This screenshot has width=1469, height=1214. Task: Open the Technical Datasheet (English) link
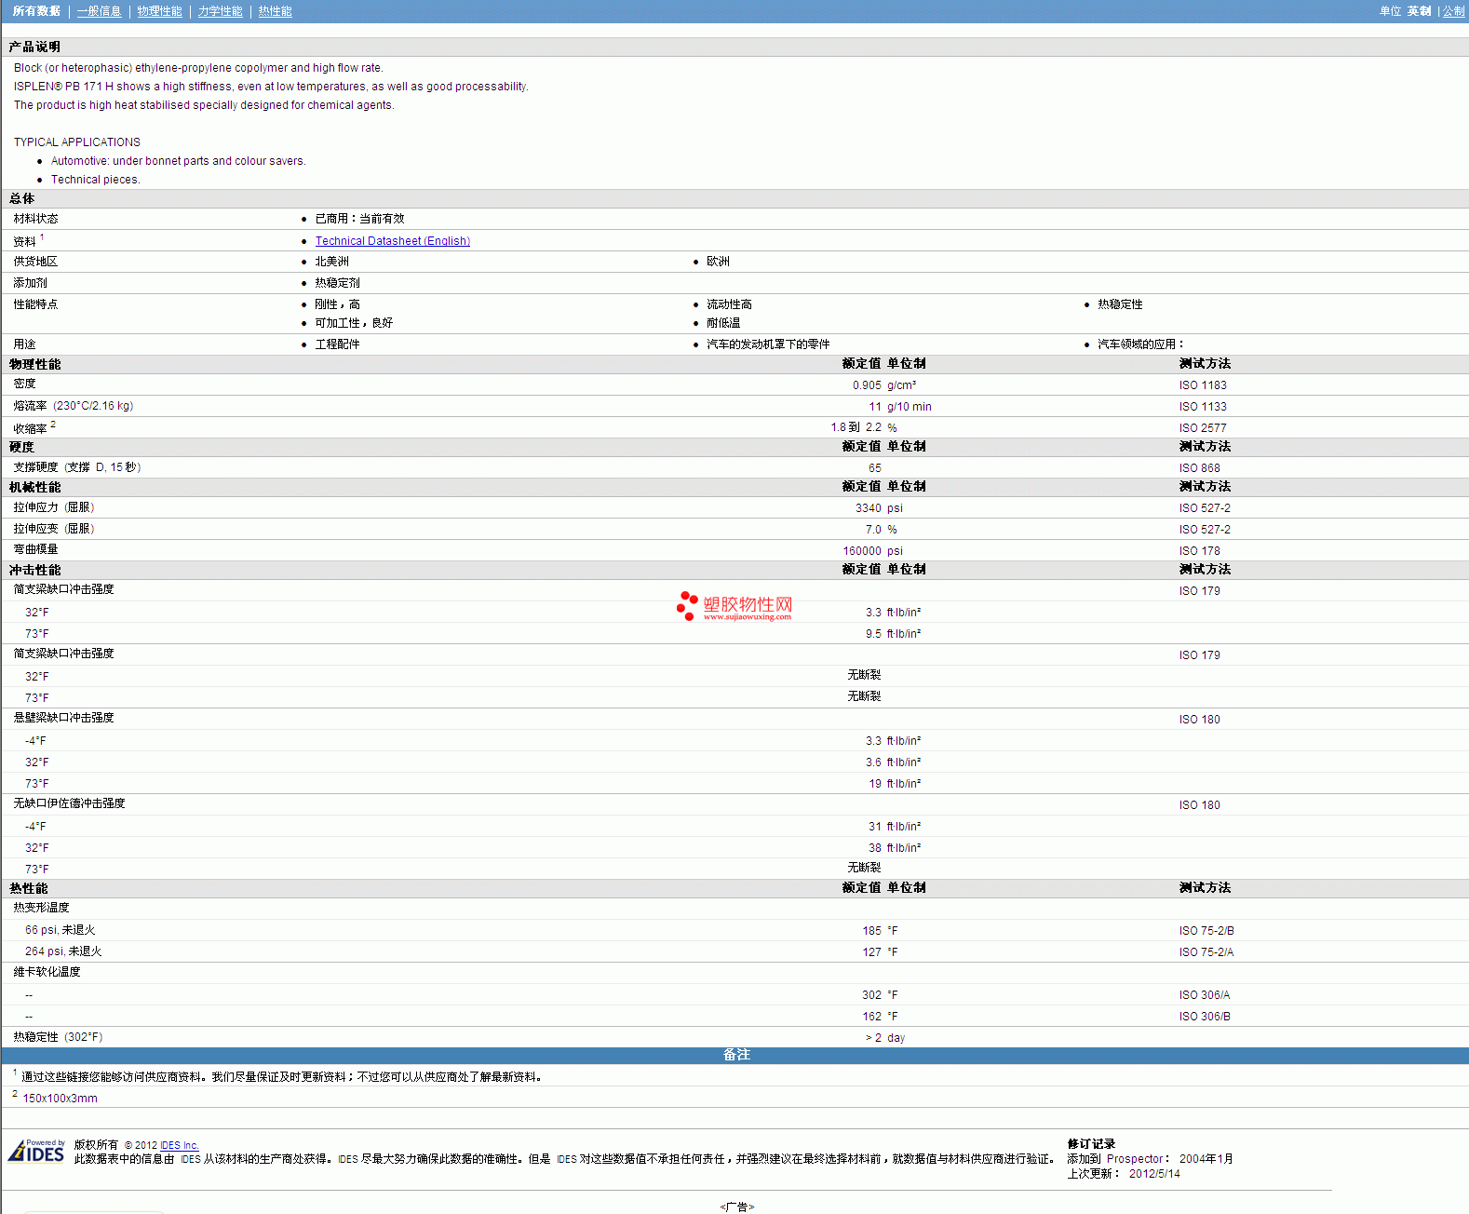pos(392,241)
